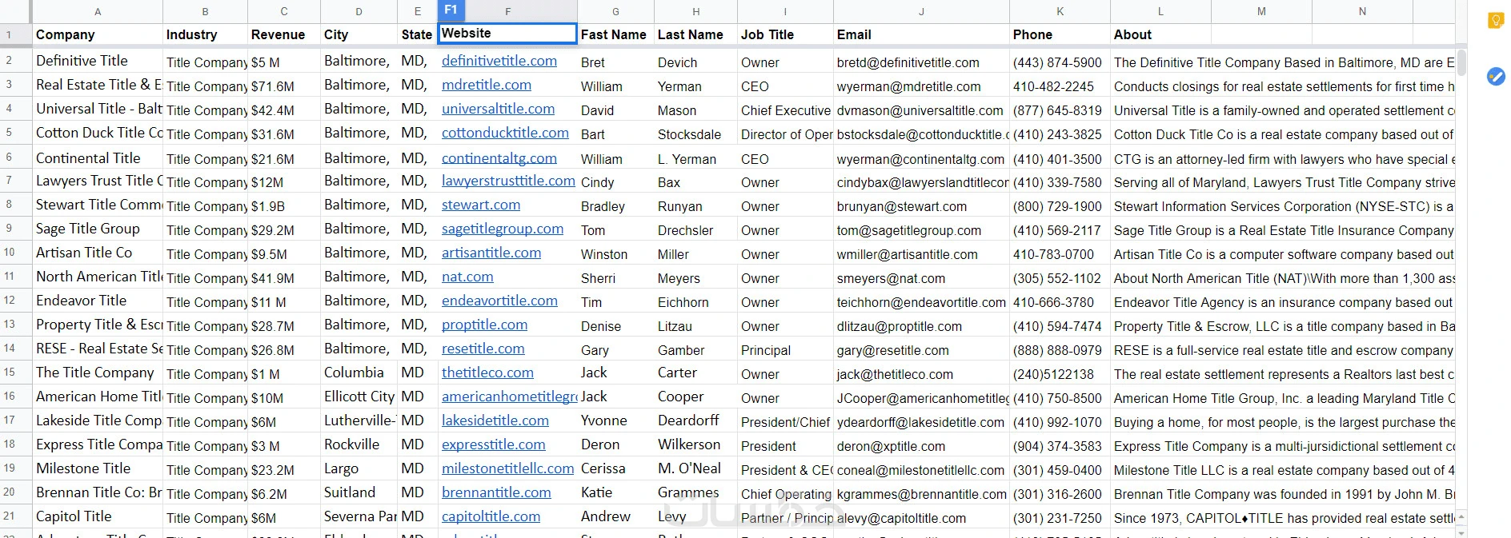Select the Industry header cell

[206, 34]
